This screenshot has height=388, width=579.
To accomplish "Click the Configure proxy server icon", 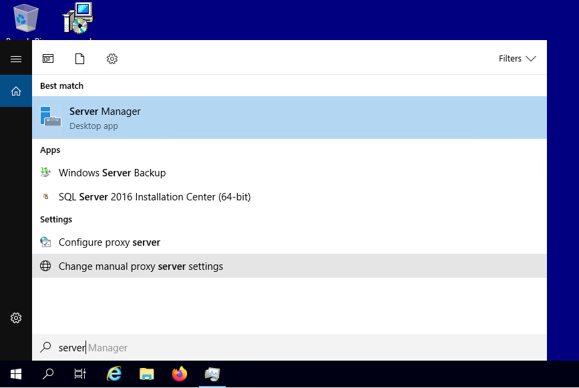I will tap(45, 242).
